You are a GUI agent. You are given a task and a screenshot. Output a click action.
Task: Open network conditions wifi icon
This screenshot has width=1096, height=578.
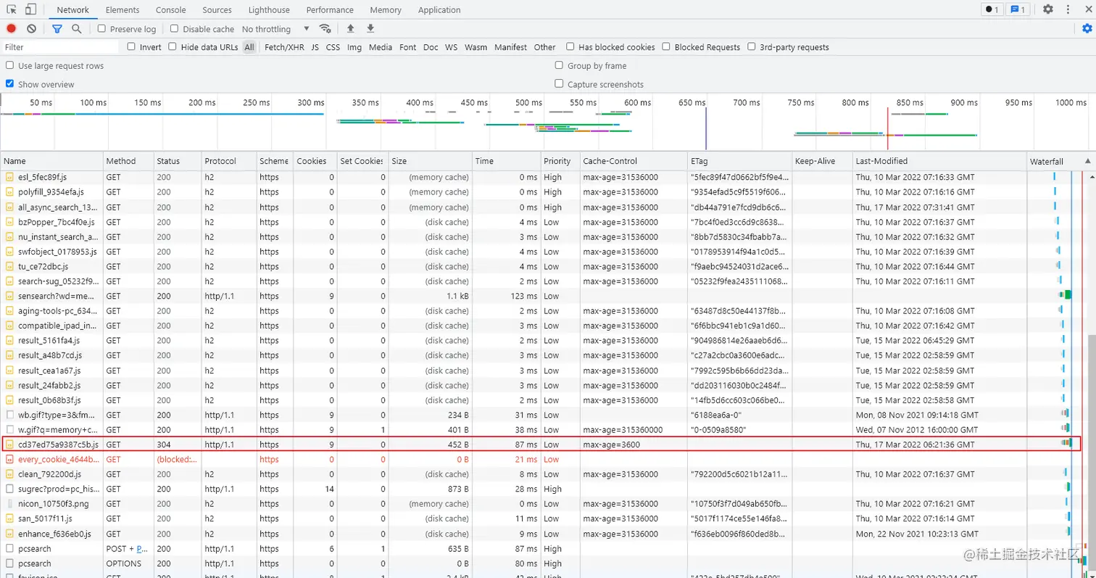(x=325, y=29)
